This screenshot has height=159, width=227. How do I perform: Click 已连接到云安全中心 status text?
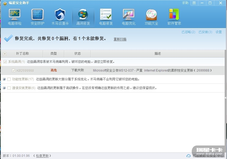click(208, 156)
